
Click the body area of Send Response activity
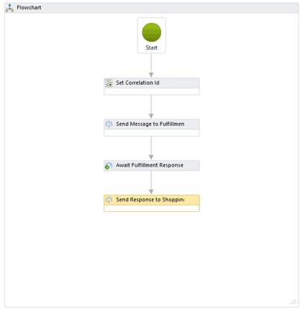(152, 208)
